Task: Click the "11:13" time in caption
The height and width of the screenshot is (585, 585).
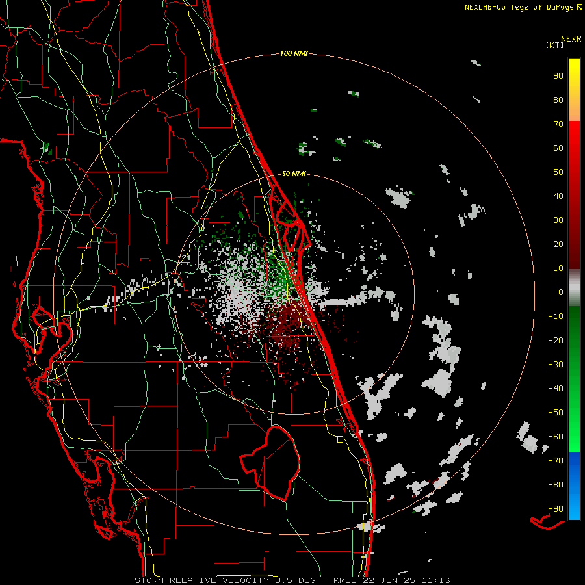Action: 436,580
